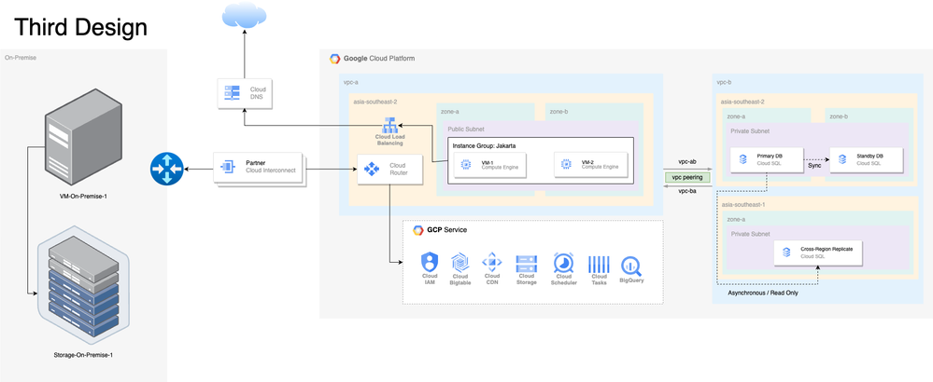Click the Cloud IAM shield icon
The height and width of the screenshot is (382, 933).
[x=429, y=262]
